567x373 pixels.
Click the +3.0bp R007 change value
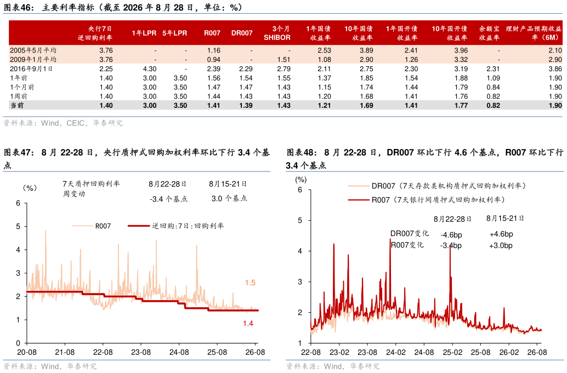501,245
